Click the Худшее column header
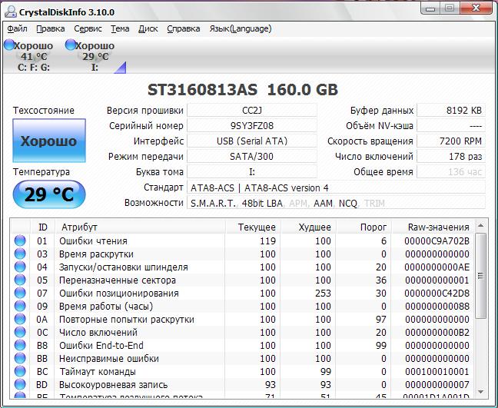 pyautogui.click(x=309, y=227)
